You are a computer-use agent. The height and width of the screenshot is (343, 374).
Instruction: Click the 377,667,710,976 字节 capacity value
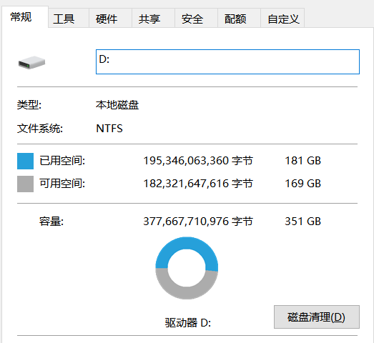pos(198,222)
